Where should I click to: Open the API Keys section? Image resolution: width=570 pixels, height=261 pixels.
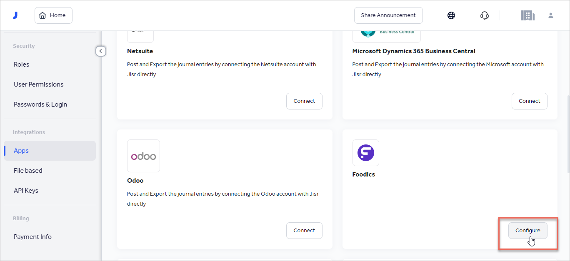[26, 191]
